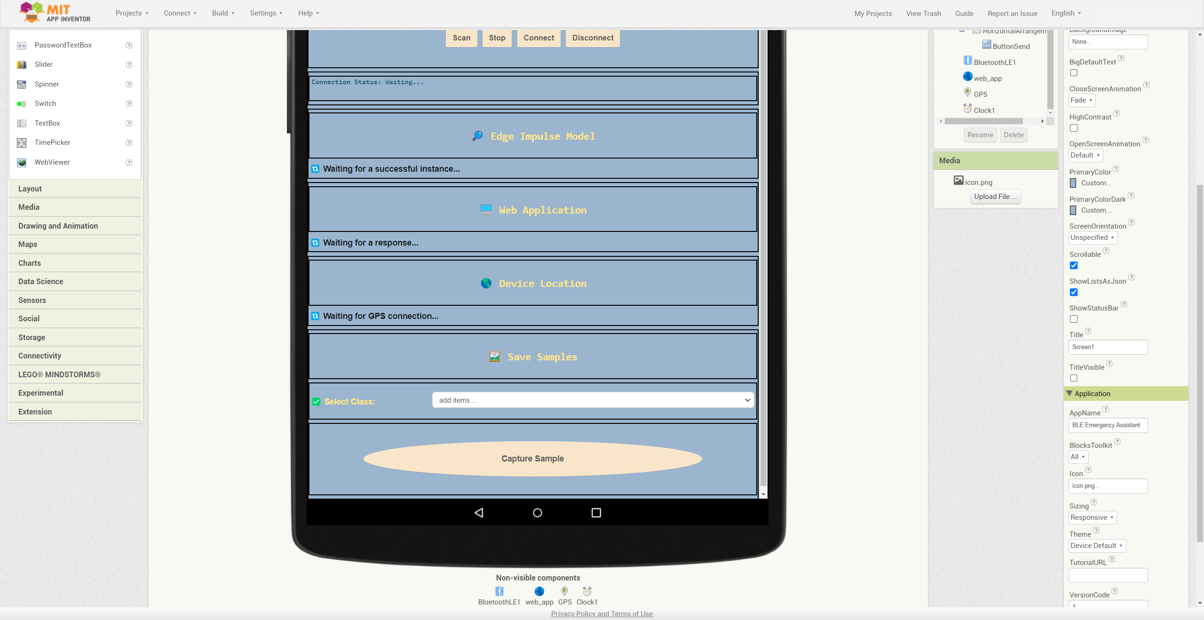Click the Clock1 component icon
1204x620 pixels.
click(967, 109)
